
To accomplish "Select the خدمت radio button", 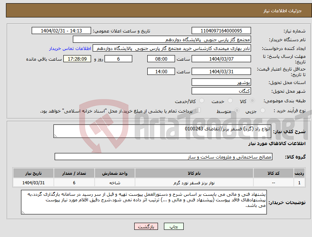I will coord(230,101).
